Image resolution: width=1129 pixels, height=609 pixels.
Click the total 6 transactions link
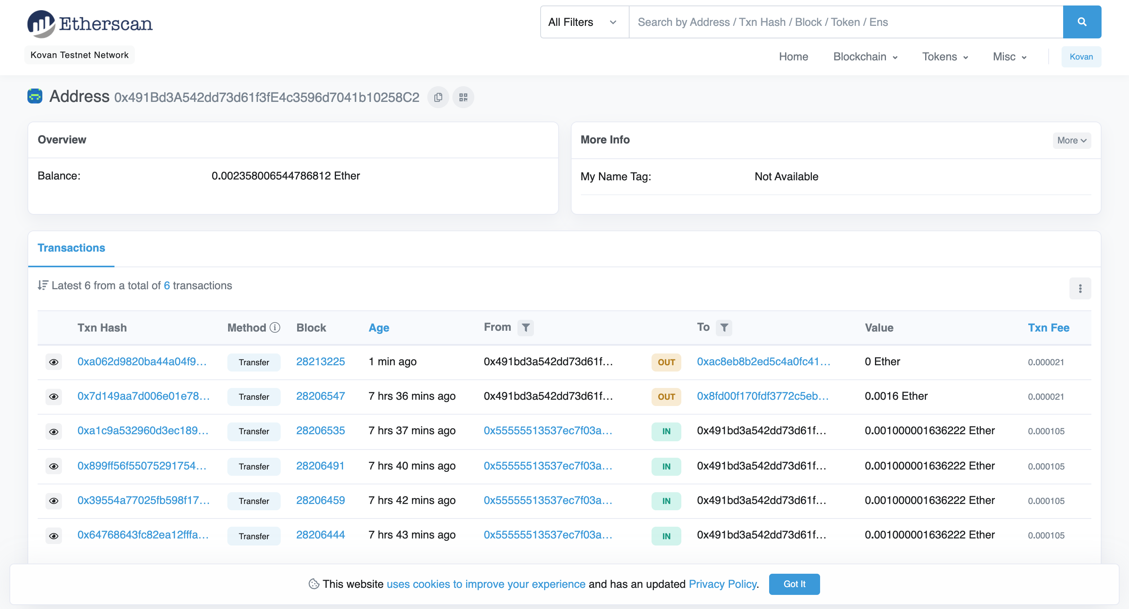pyautogui.click(x=167, y=285)
